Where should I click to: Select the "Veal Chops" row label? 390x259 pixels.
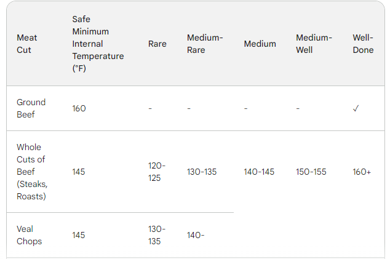click(x=29, y=235)
